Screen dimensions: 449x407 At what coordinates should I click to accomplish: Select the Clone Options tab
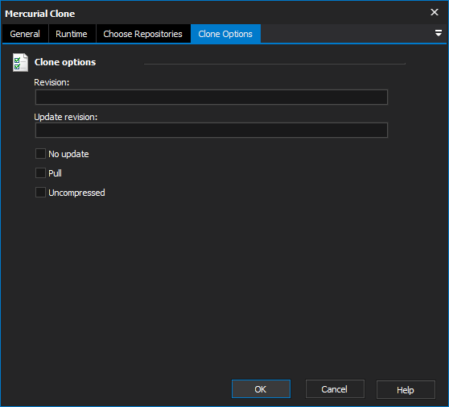(x=225, y=34)
